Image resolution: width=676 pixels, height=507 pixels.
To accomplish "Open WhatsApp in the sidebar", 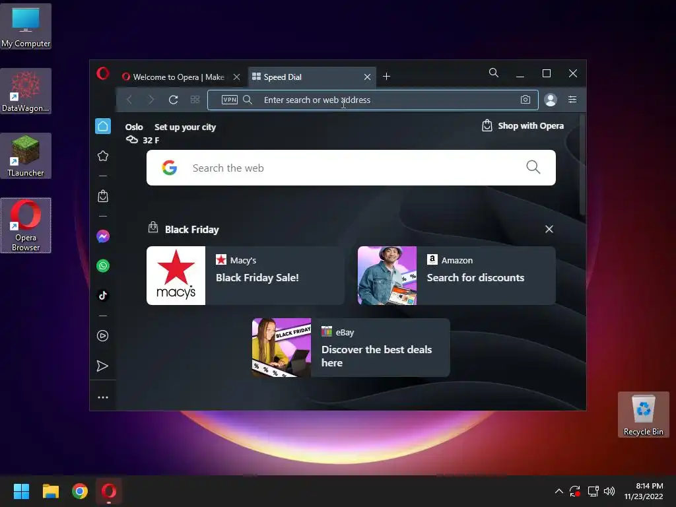I will coord(102,265).
